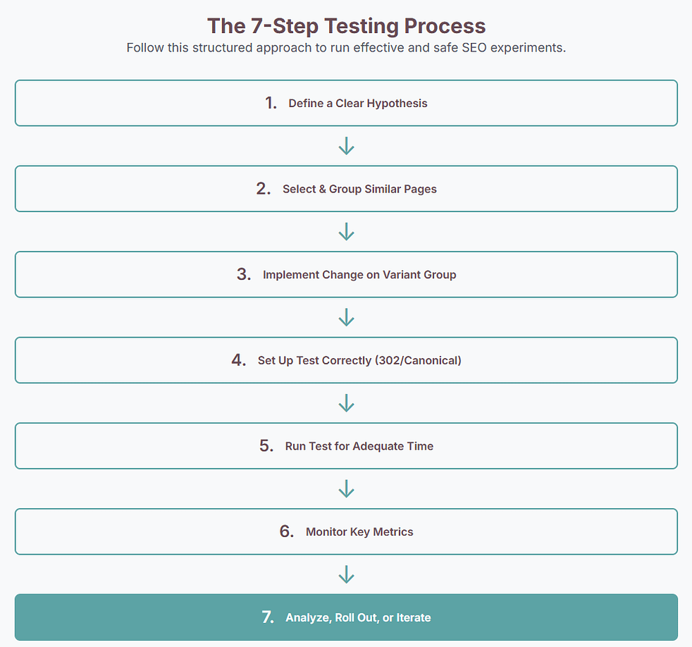
Task: Click The 7-Step Testing Process heading
Action: [x=346, y=26]
